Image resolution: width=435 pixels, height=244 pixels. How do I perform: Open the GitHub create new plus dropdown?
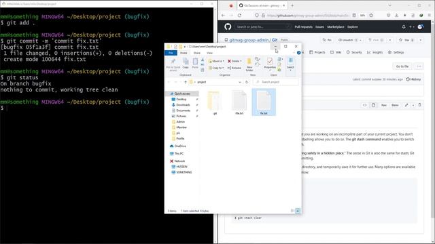(x=412, y=27)
